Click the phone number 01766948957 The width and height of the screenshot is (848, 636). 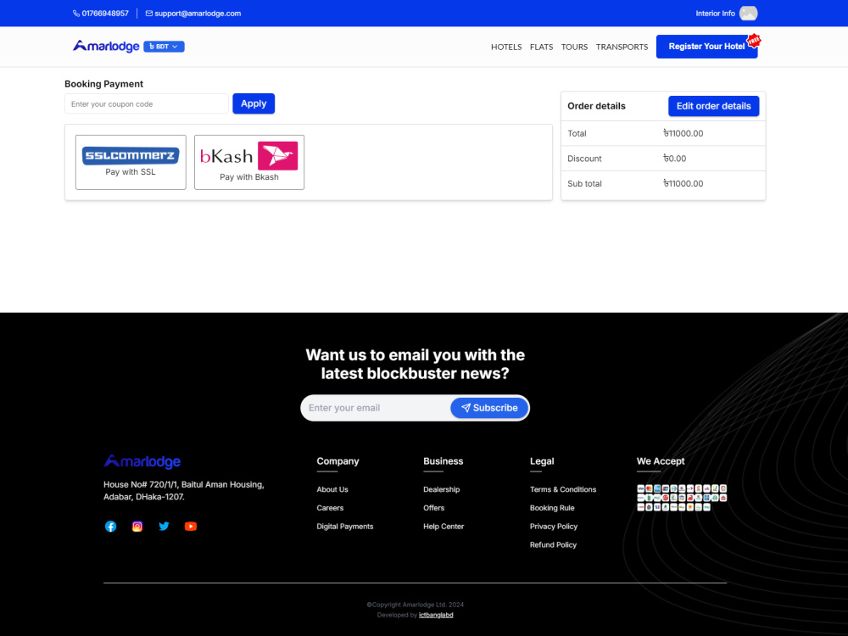tap(105, 14)
